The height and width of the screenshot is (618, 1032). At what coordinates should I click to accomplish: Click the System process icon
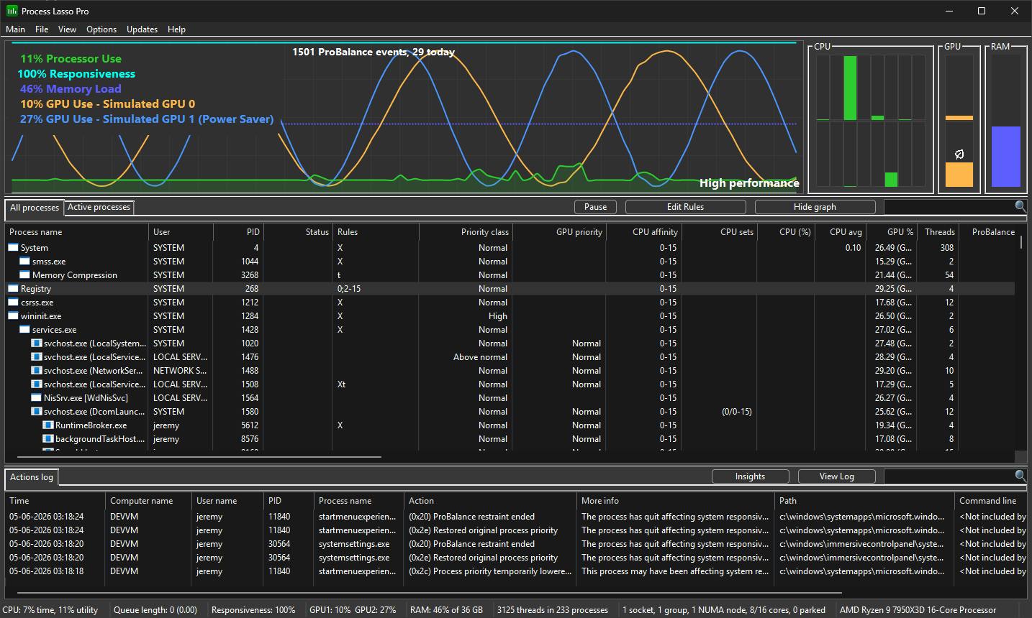click(13, 248)
